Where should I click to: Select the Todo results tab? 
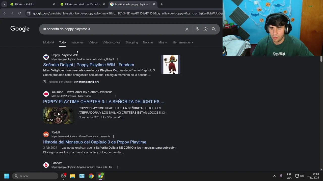[x=62, y=42]
